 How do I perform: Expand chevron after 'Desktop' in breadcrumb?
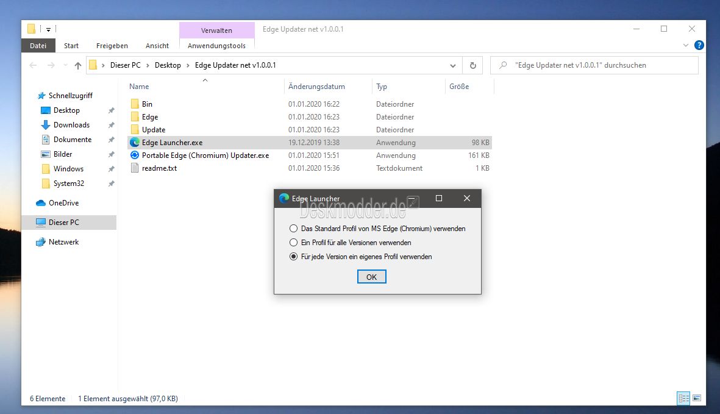(188, 65)
